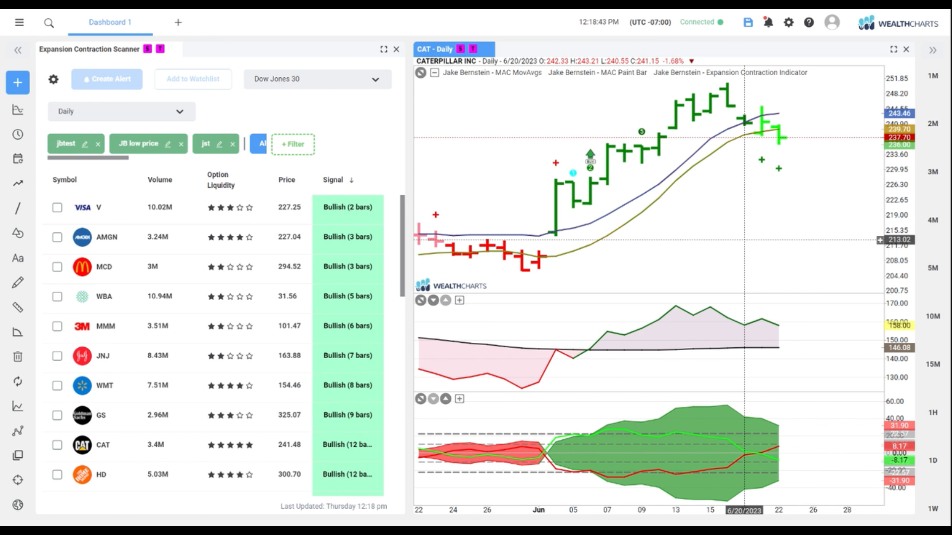Click the blue add widget plus button
The height and width of the screenshot is (535, 952).
18,82
